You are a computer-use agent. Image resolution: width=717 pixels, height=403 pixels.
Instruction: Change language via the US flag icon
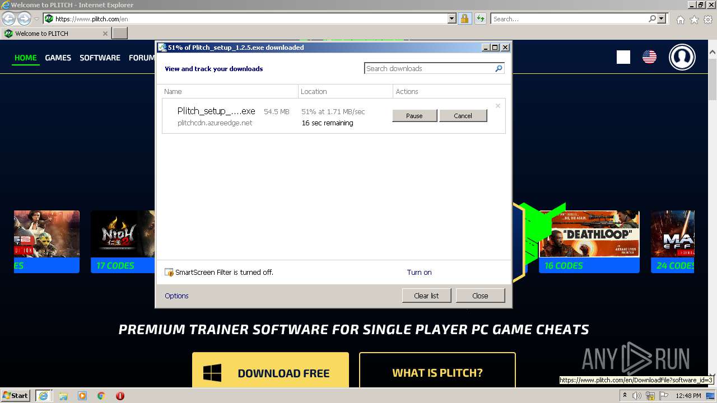pos(649,57)
